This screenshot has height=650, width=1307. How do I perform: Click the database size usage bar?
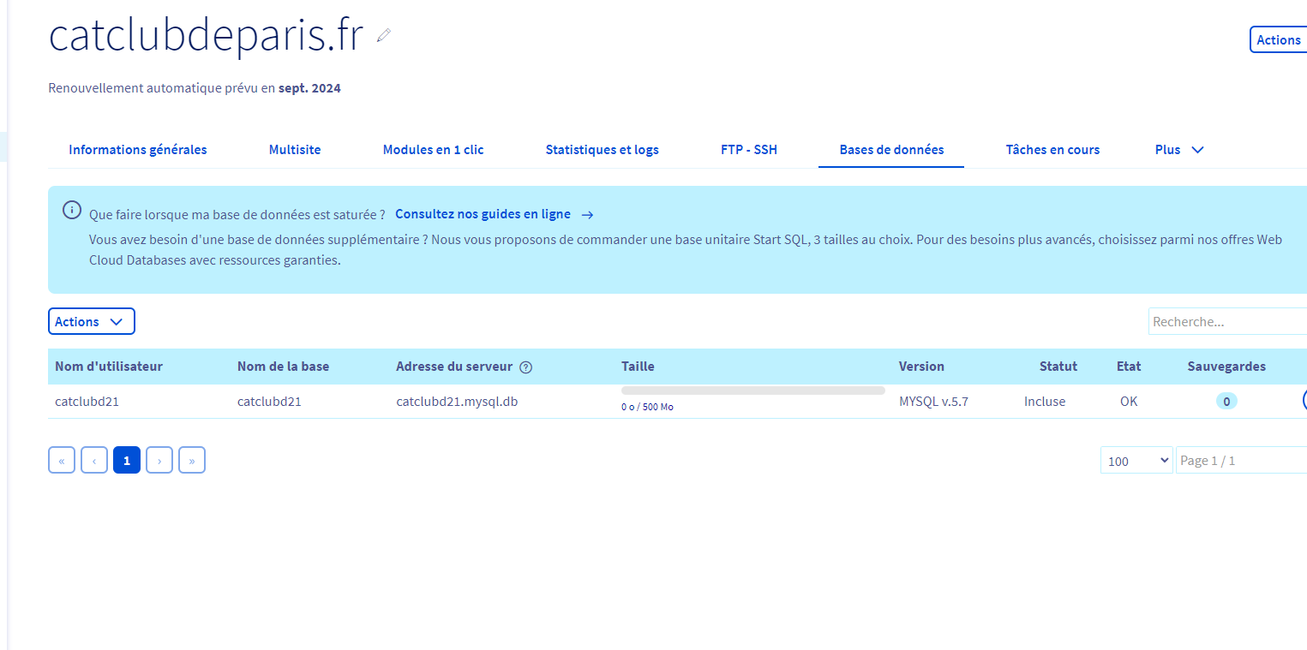point(752,391)
